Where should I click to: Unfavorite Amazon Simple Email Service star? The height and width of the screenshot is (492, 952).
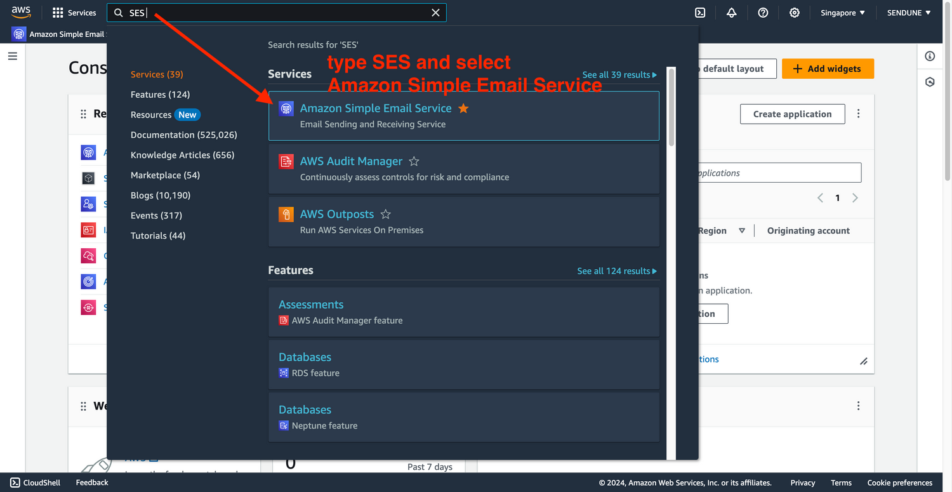tap(463, 109)
